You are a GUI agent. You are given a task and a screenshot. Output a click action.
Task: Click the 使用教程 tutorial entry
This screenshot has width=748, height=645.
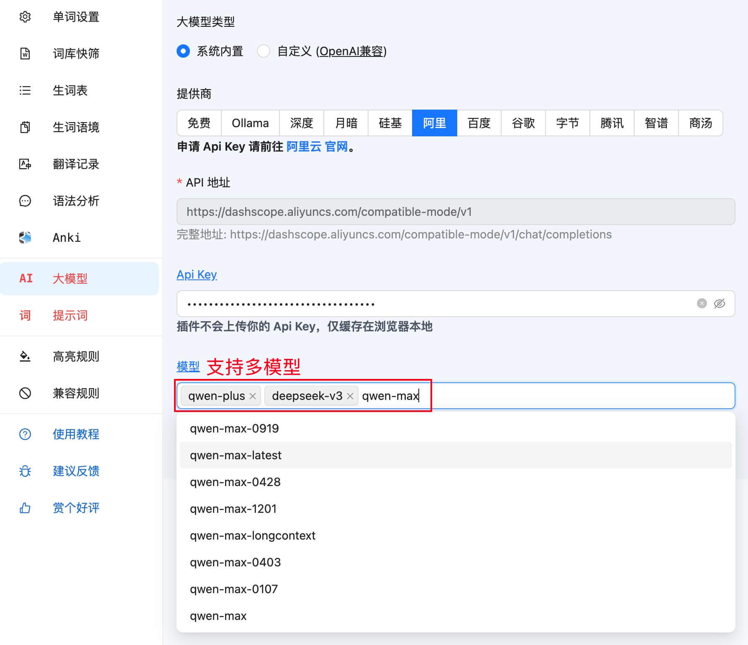pyautogui.click(x=76, y=434)
